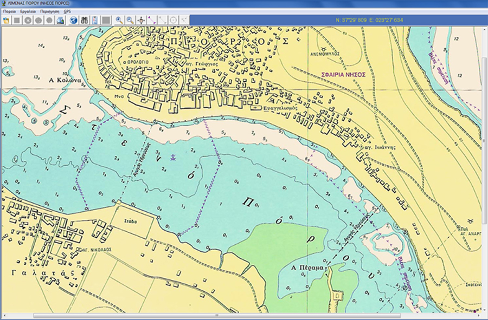Click the Α Πέραμα label on the chart
488x320 pixels.
pos(307,267)
